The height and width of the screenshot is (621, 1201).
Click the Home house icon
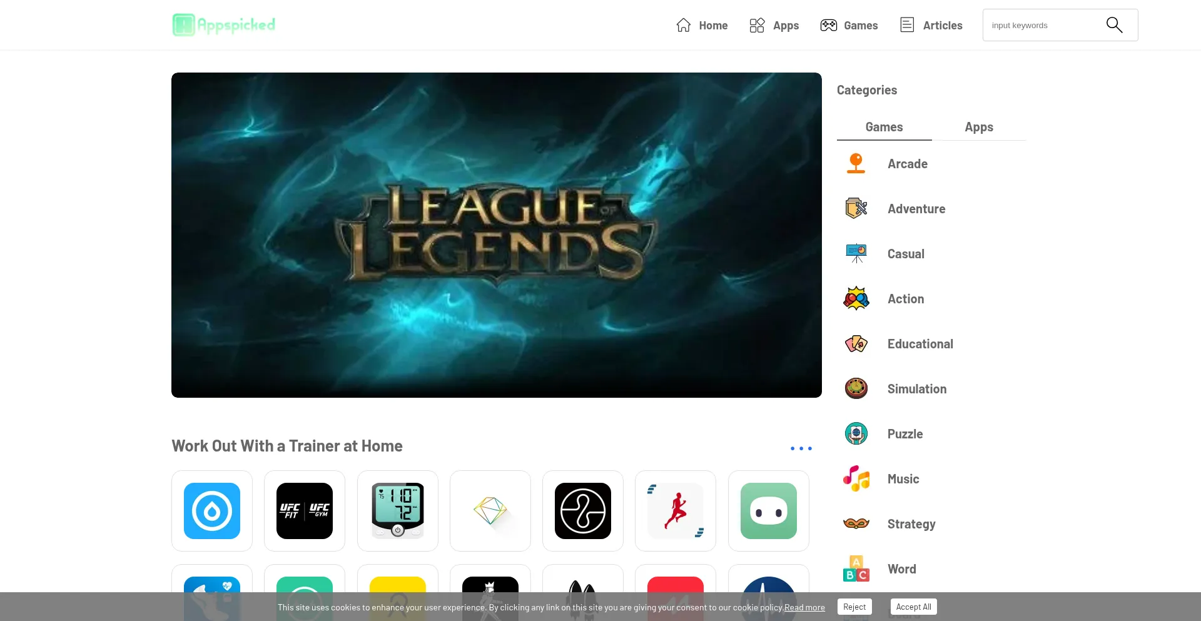pyautogui.click(x=684, y=25)
